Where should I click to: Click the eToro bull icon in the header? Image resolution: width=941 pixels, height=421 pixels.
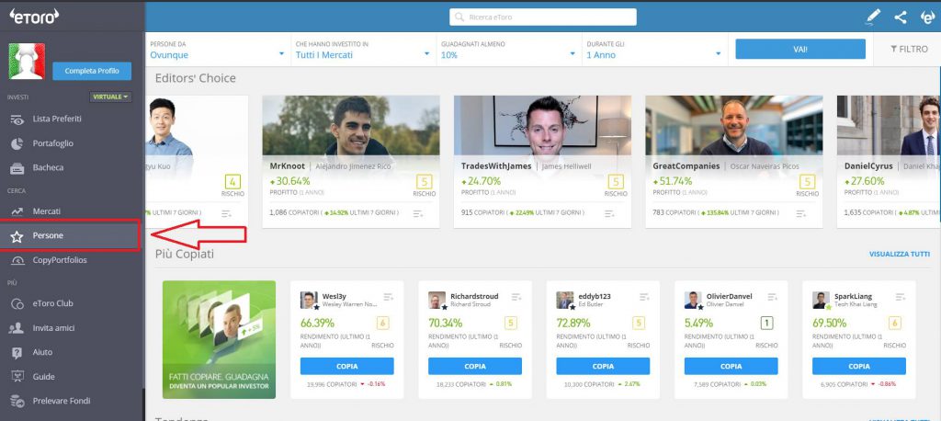click(928, 17)
